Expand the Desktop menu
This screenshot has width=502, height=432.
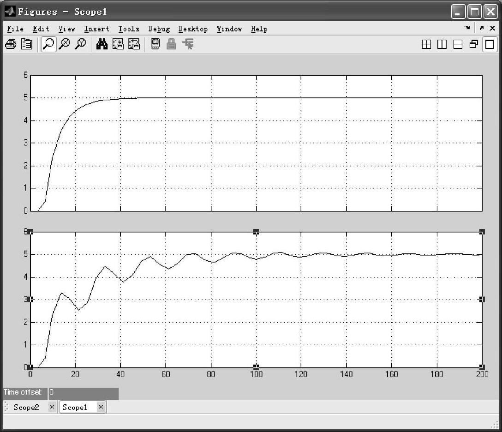tap(193, 29)
